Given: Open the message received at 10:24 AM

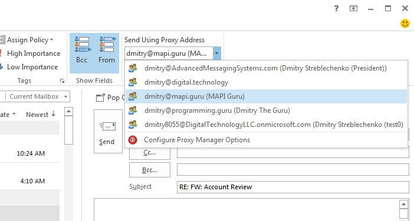Looking at the screenshot, I should click(30, 149).
